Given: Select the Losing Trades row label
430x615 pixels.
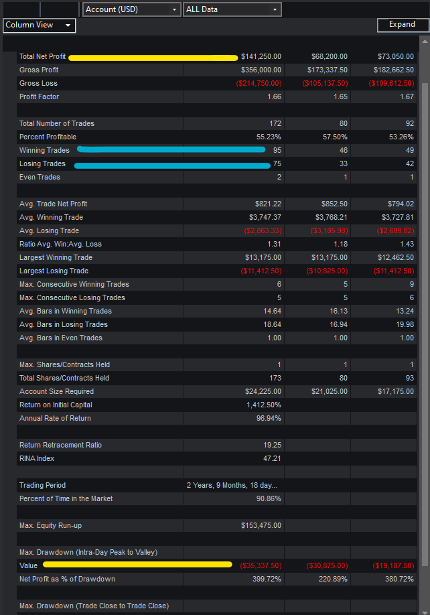Looking at the screenshot, I should point(42,164).
